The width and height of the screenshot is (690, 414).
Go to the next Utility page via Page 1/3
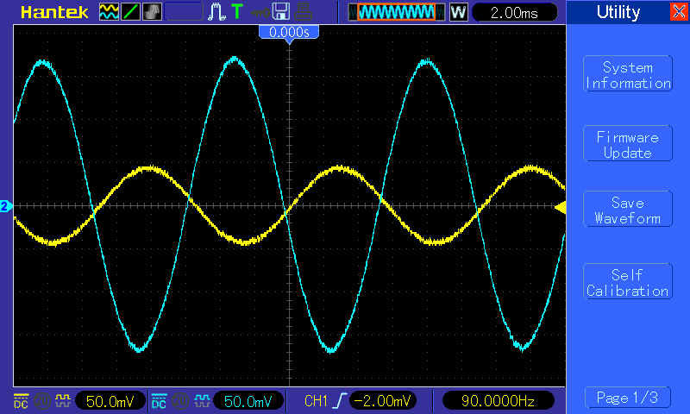click(x=628, y=398)
